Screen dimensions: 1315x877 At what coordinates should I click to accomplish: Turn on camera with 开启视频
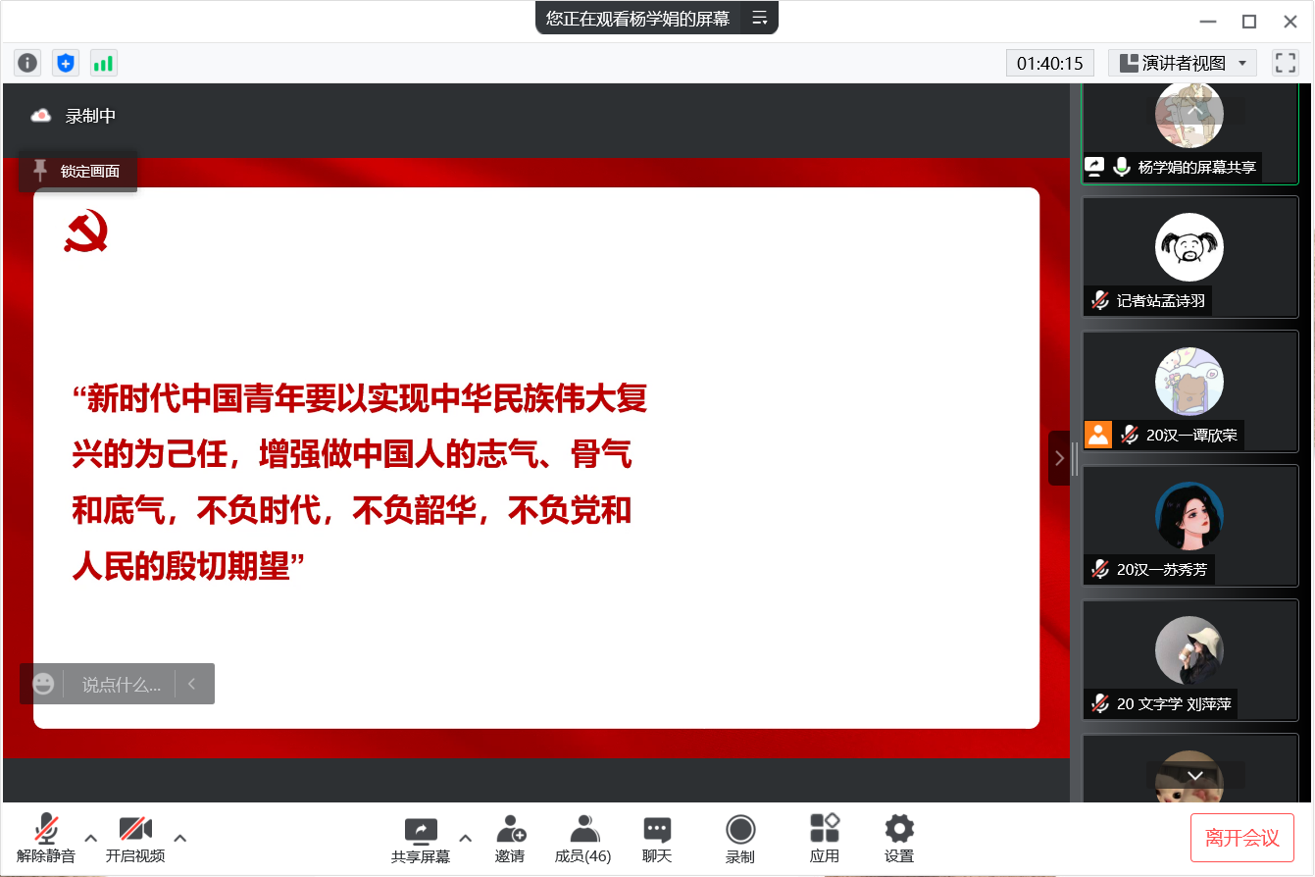point(135,839)
